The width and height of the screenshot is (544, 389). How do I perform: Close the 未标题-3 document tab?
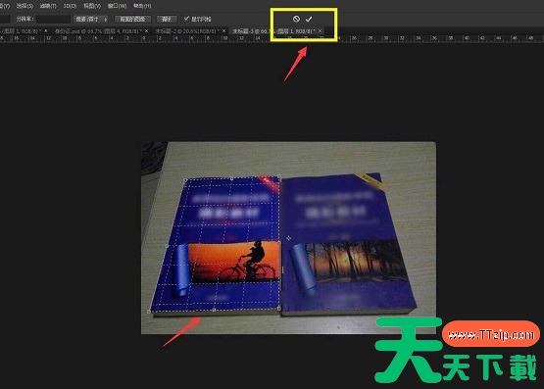tap(320, 31)
